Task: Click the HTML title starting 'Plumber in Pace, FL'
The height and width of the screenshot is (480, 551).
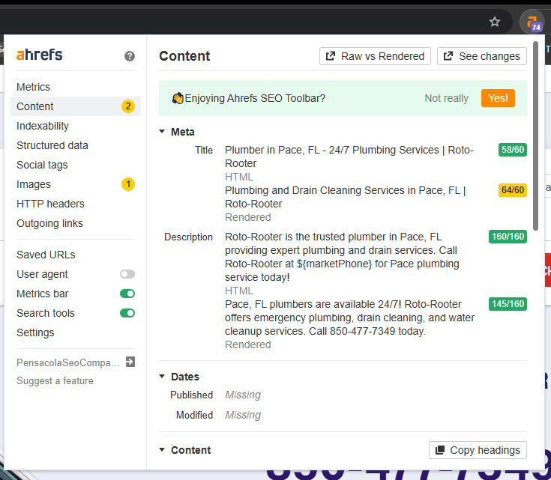Action: pyautogui.click(x=349, y=157)
